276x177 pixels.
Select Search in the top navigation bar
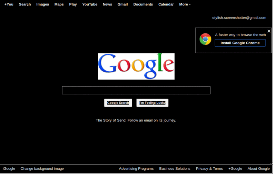click(x=25, y=4)
